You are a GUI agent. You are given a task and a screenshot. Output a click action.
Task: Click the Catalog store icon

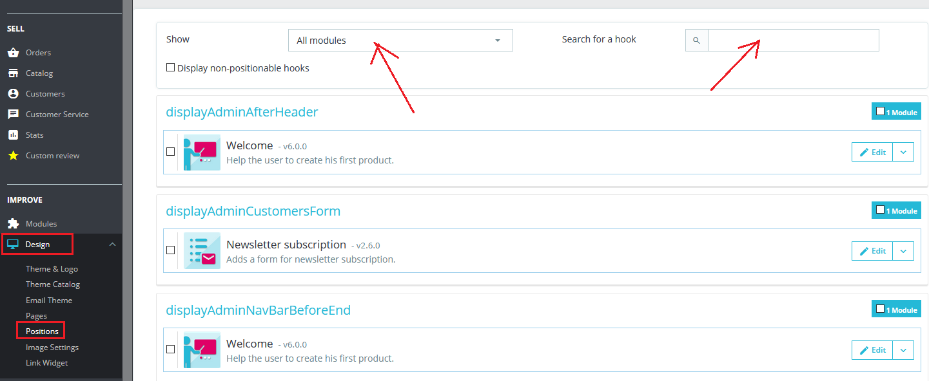point(13,73)
